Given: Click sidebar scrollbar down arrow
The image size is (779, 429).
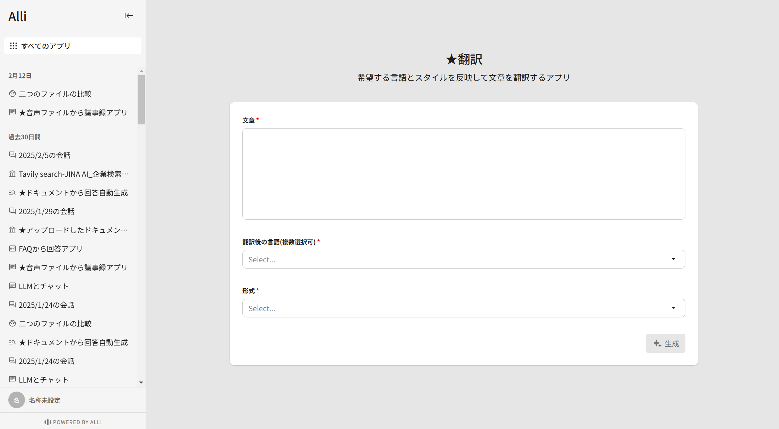Looking at the screenshot, I should [141, 383].
